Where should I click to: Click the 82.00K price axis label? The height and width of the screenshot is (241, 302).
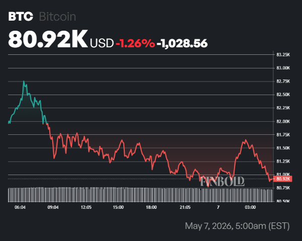pyautogui.click(x=283, y=121)
